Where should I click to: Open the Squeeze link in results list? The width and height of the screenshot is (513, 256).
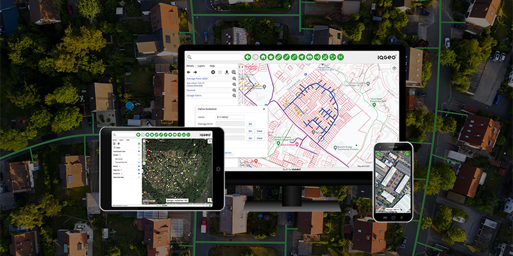192,90
